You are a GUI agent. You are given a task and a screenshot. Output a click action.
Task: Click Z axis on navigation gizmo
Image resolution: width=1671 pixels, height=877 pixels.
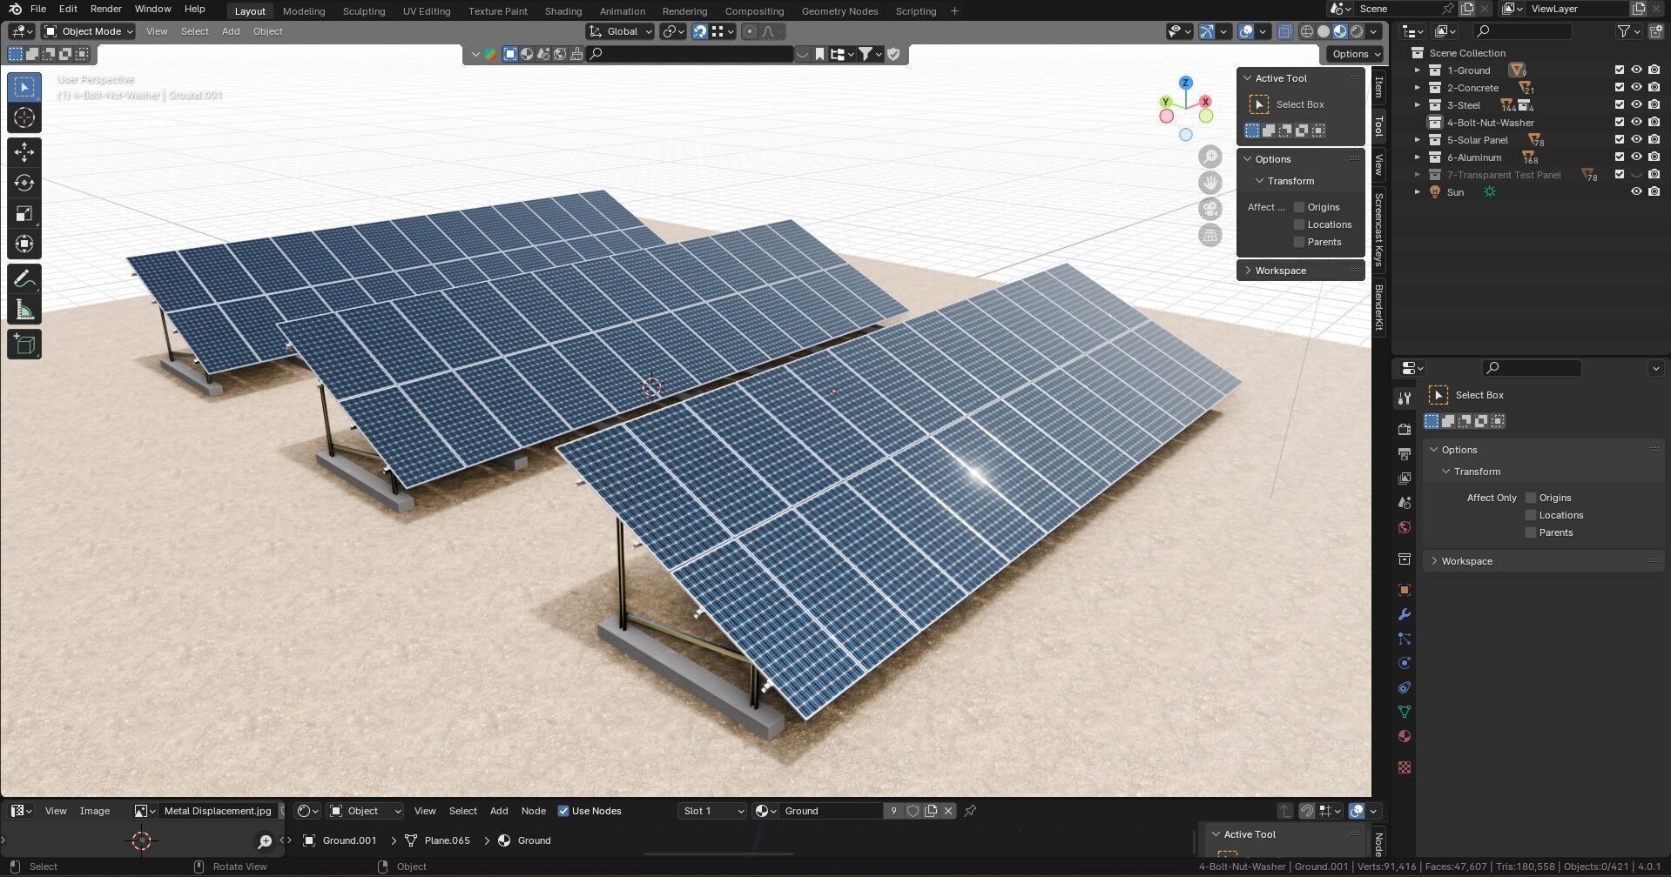(1186, 83)
